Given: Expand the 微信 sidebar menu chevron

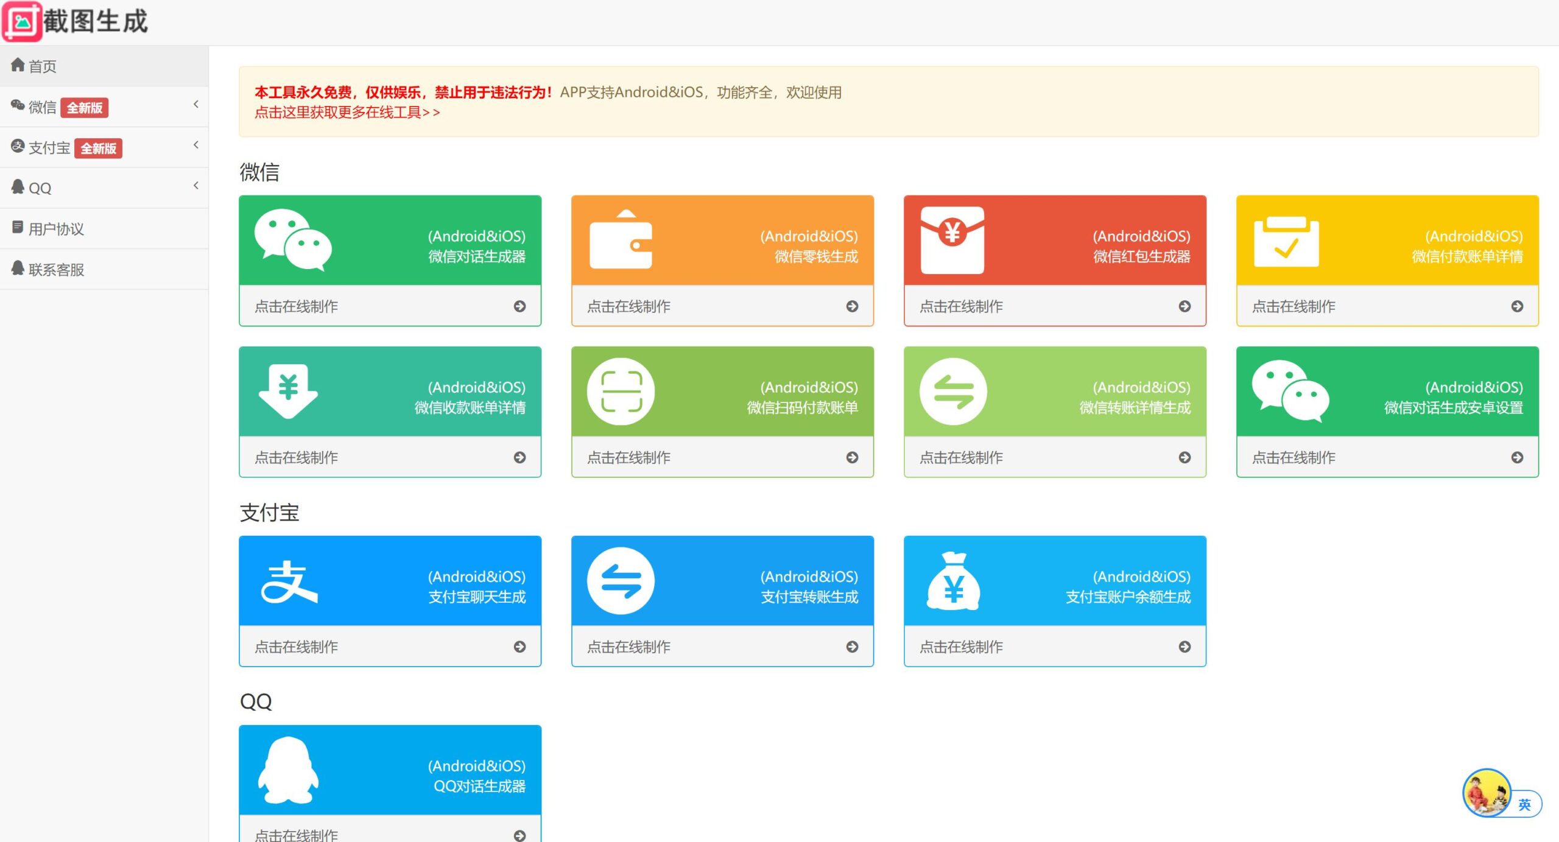Looking at the screenshot, I should click(196, 104).
